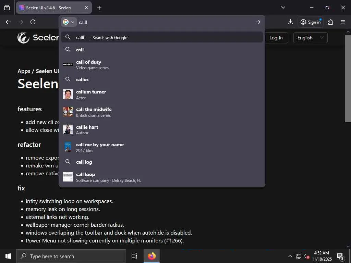Viewport: 351px width, 263px height.
Task: Click the Go arrow in address bar
Action: click(258, 22)
